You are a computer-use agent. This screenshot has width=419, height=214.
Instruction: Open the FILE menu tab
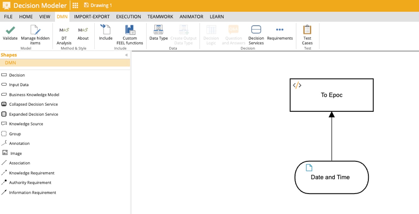[x=8, y=17]
